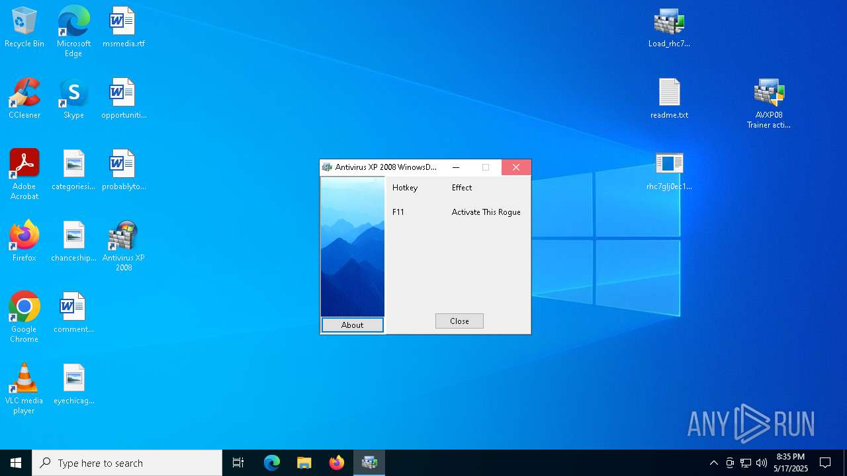Close the trainer window with red X
847x476 pixels.
pos(516,167)
